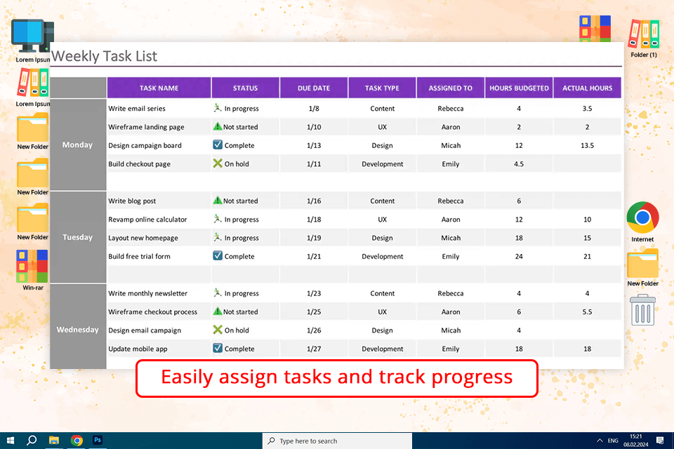Click the ASSIGNED TO column header
Screen dimensions: 674x449
[x=451, y=88]
